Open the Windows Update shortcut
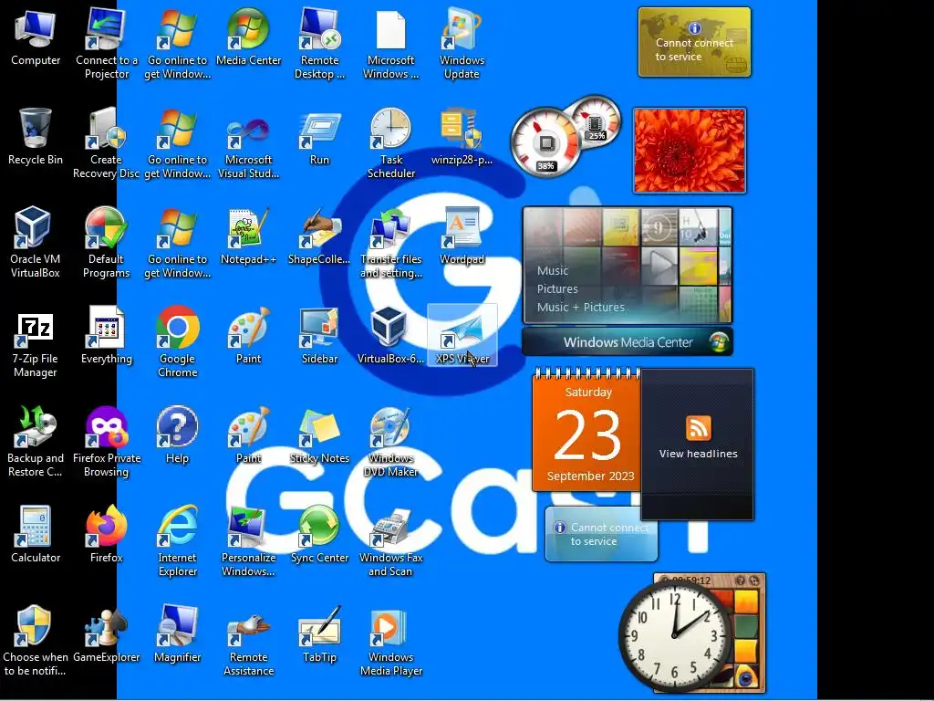Image resolution: width=934 pixels, height=701 pixels. pyautogui.click(x=462, y=44)
